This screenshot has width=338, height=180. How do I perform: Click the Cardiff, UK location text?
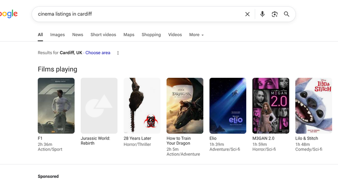click(x=71, y=53)
